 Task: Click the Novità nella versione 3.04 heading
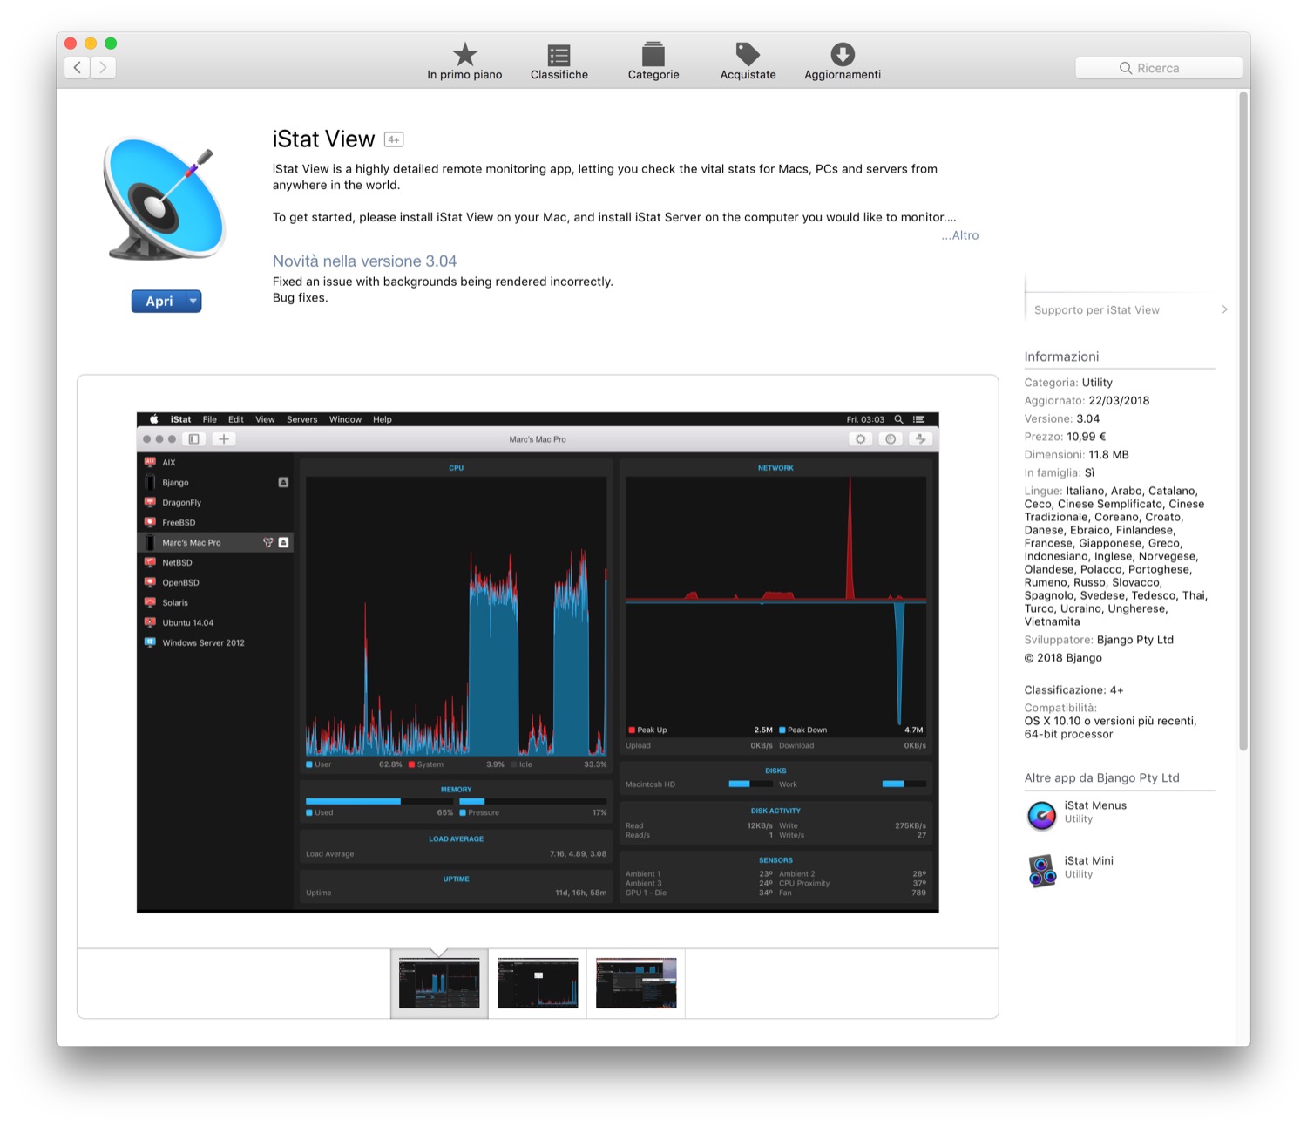pyautogui.click(x=364, y=261)
